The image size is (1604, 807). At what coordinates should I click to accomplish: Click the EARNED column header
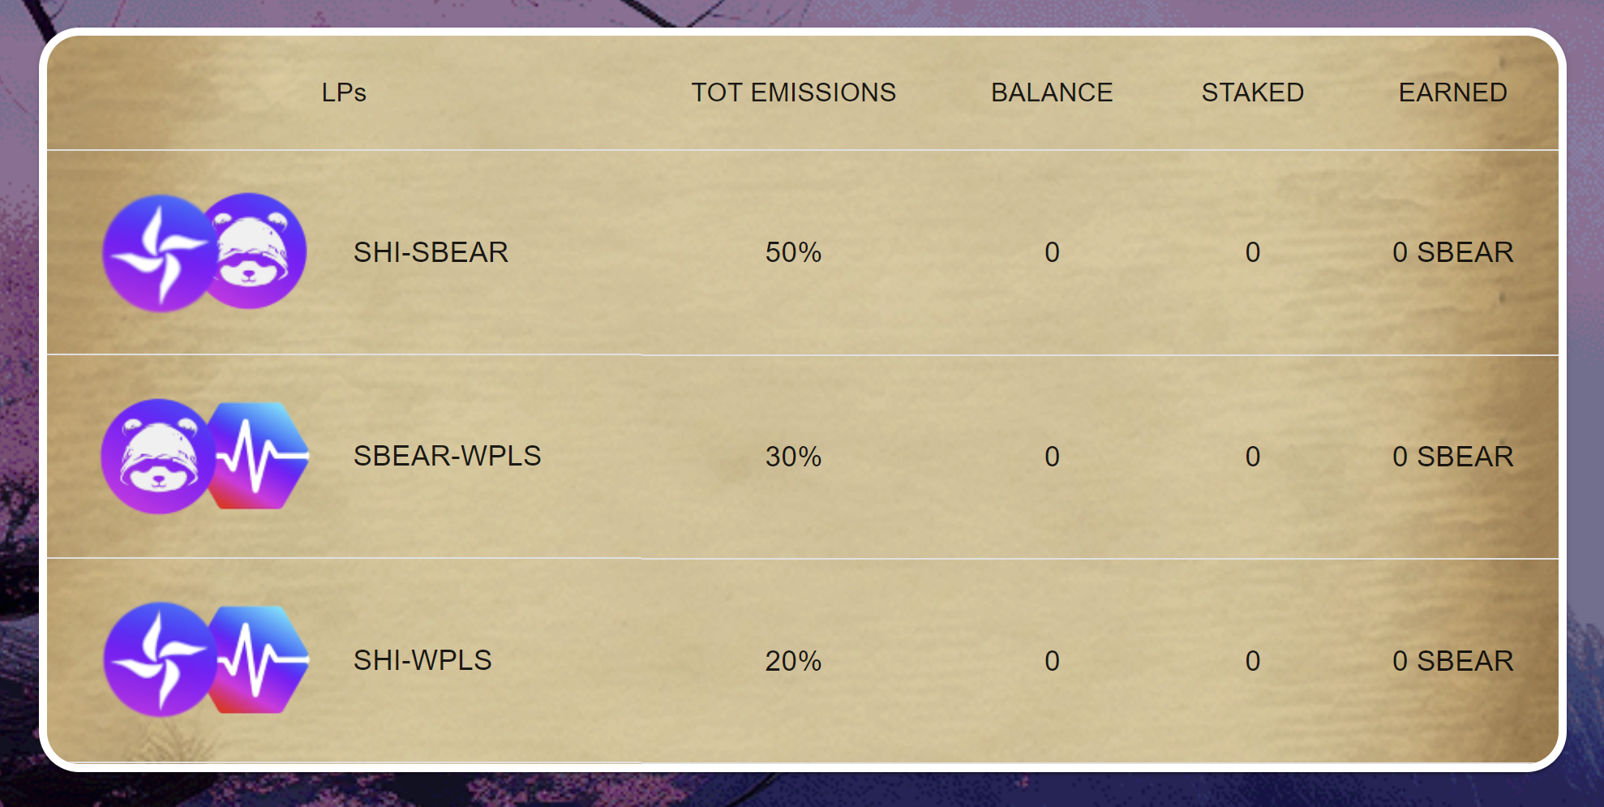click(1452, 92)
